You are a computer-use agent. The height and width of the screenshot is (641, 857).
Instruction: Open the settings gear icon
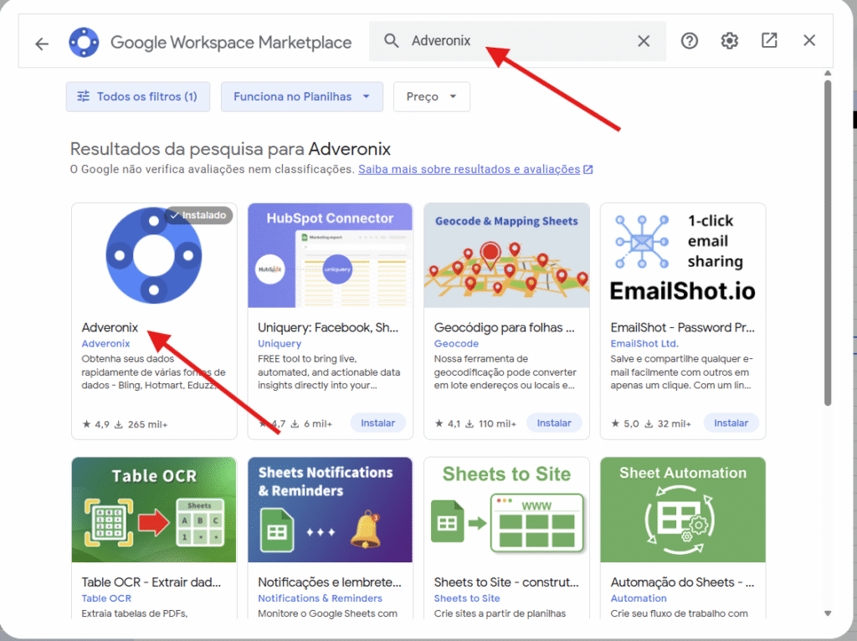point(729,41)
